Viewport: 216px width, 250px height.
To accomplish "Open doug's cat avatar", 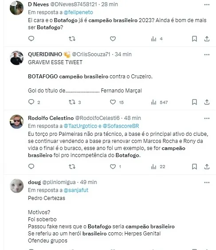I will point(16,186).
